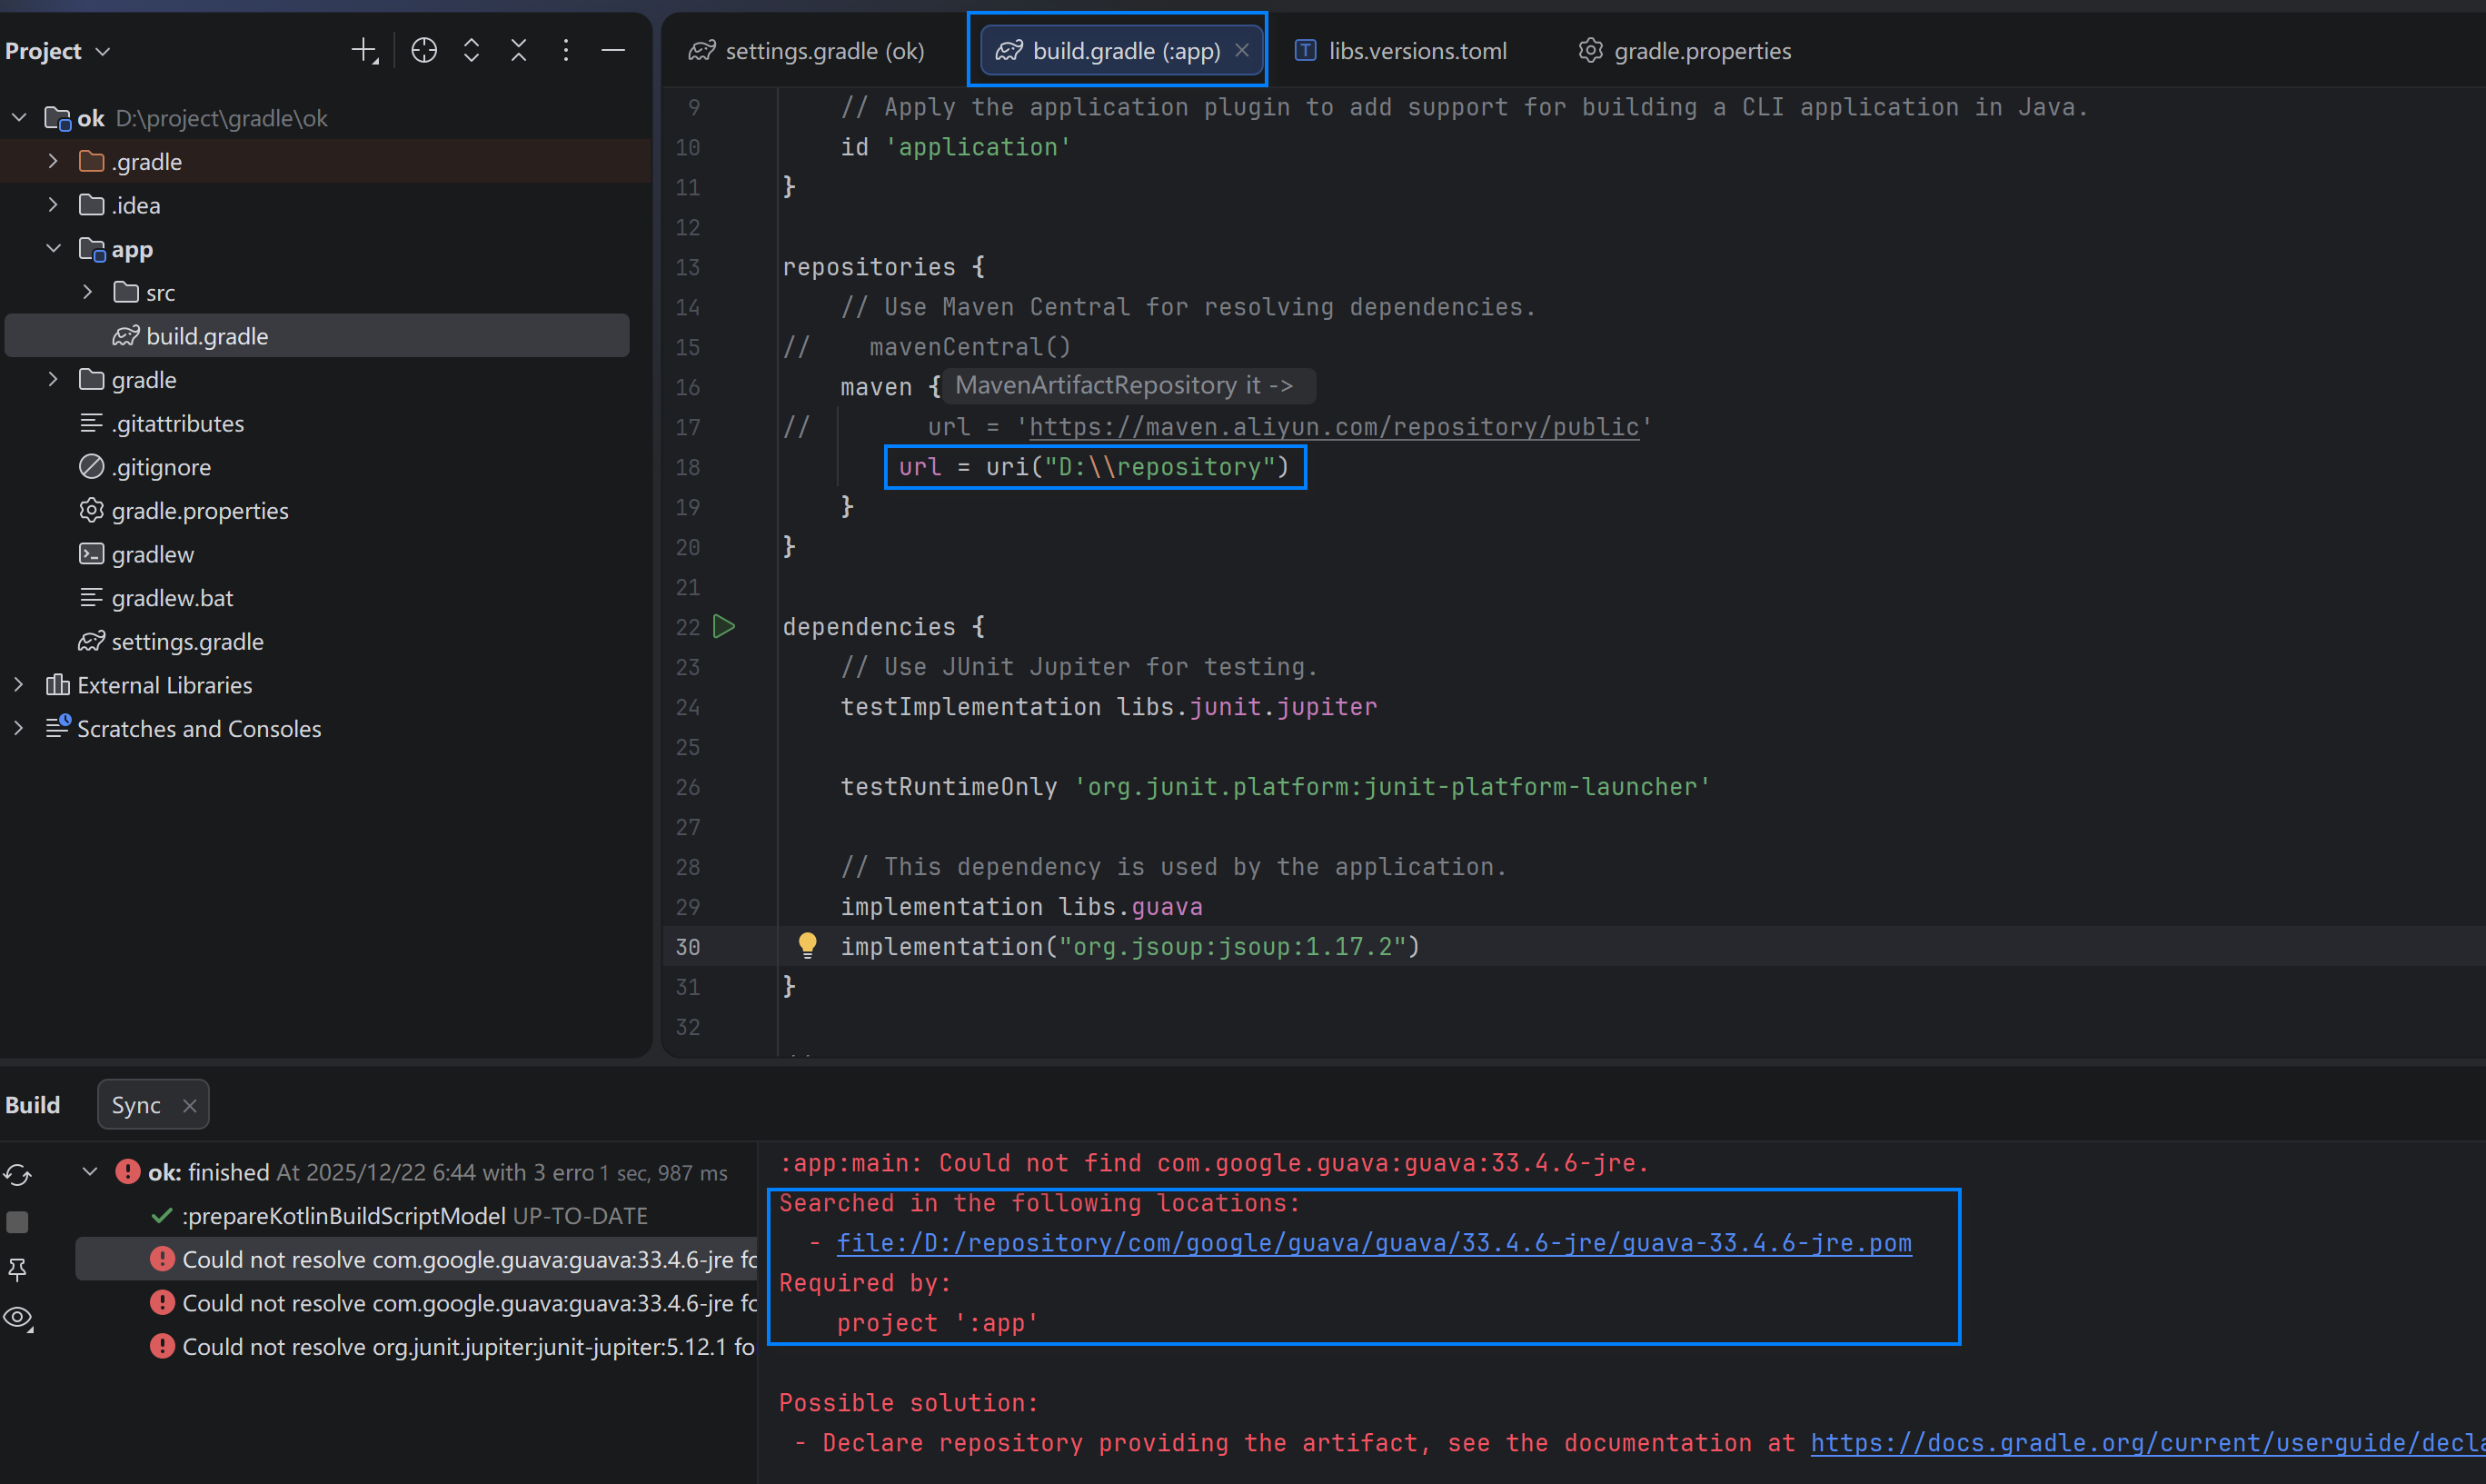Expand the .gradle folder in project tree
This screenshot has height=1484, width=2486.
pos(53,161)
